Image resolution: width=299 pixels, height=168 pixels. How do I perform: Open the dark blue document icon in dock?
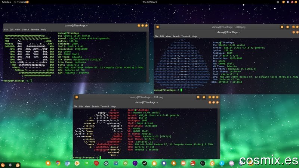click(x=164, y=163)
